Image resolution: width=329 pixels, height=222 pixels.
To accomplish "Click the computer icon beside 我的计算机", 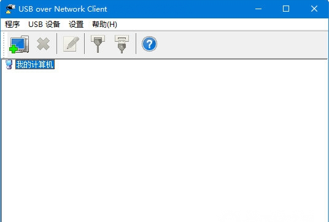I will coord(9,64).
